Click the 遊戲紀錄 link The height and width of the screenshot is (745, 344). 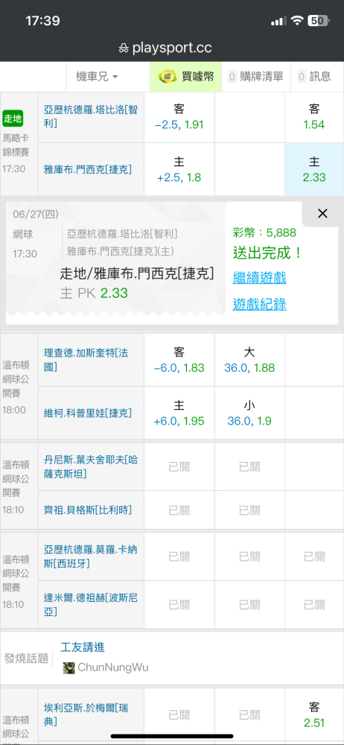[259, 304]
